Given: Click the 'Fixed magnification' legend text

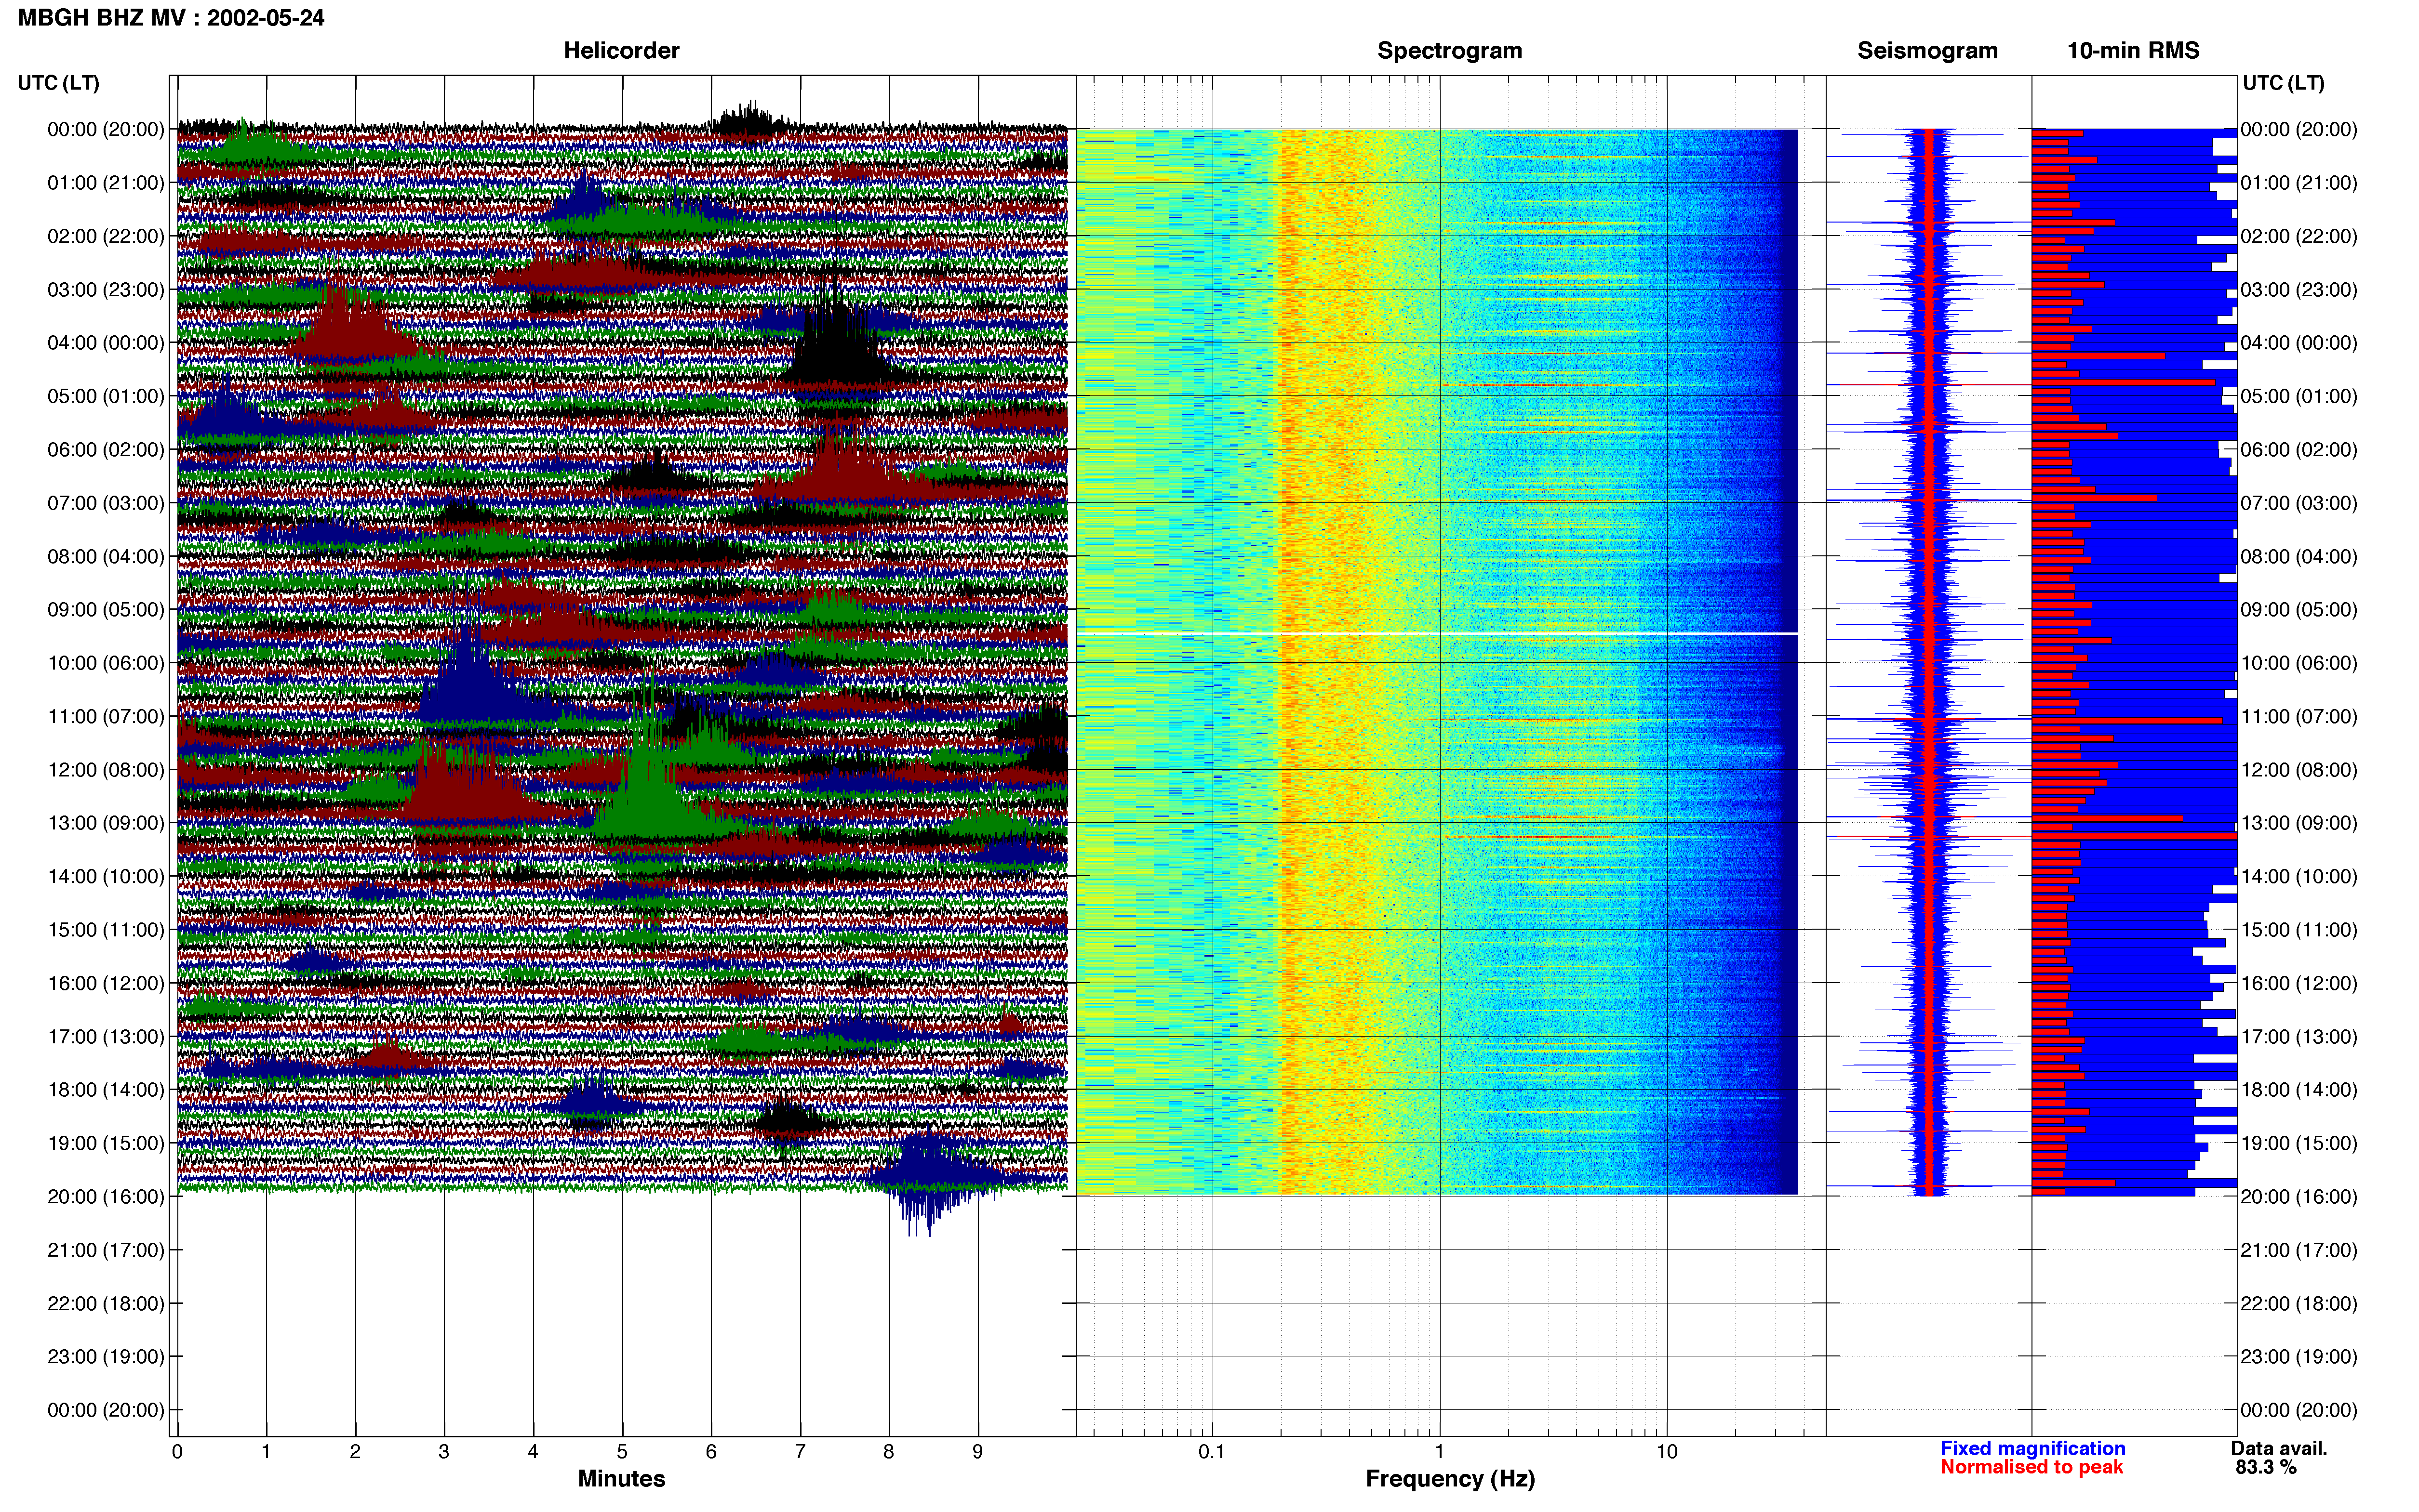Looking at the screenshot, I should (x=2033, y=1448).
